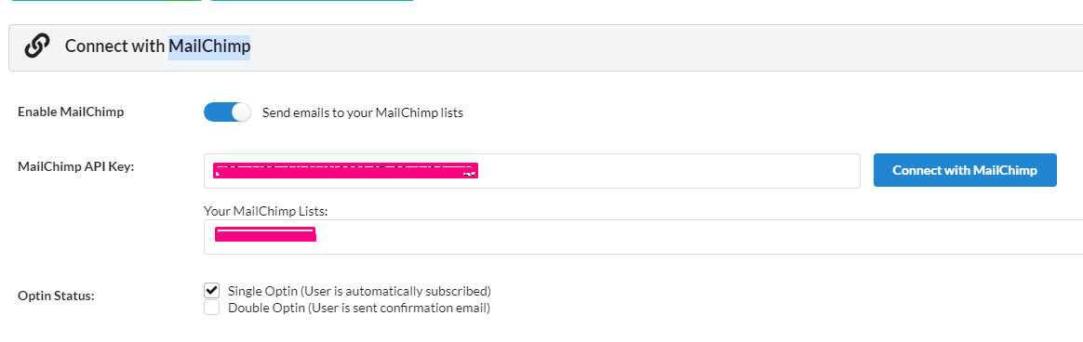Open the Your MailChimp Lists selection box
Viewport: 1083px width, 342px height.
pyautogui.click(x=643, y=236)
